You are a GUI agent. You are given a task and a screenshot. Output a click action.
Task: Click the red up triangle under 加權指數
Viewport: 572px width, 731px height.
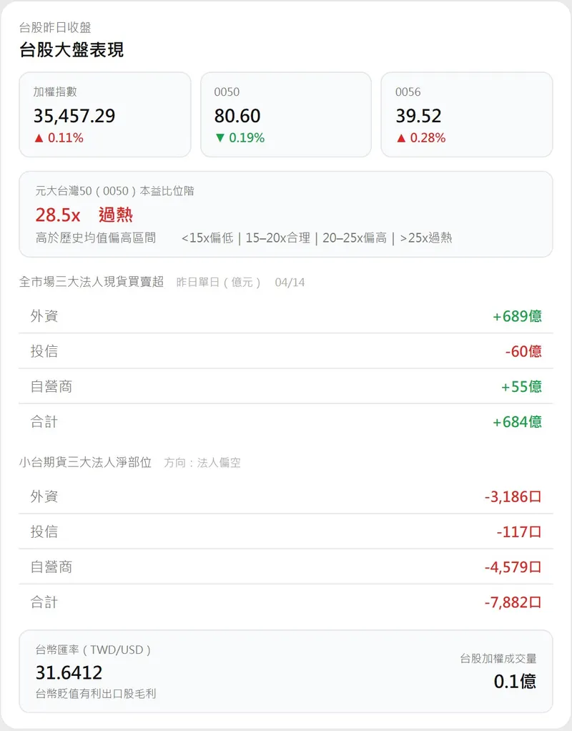click(x=39, y=138)
